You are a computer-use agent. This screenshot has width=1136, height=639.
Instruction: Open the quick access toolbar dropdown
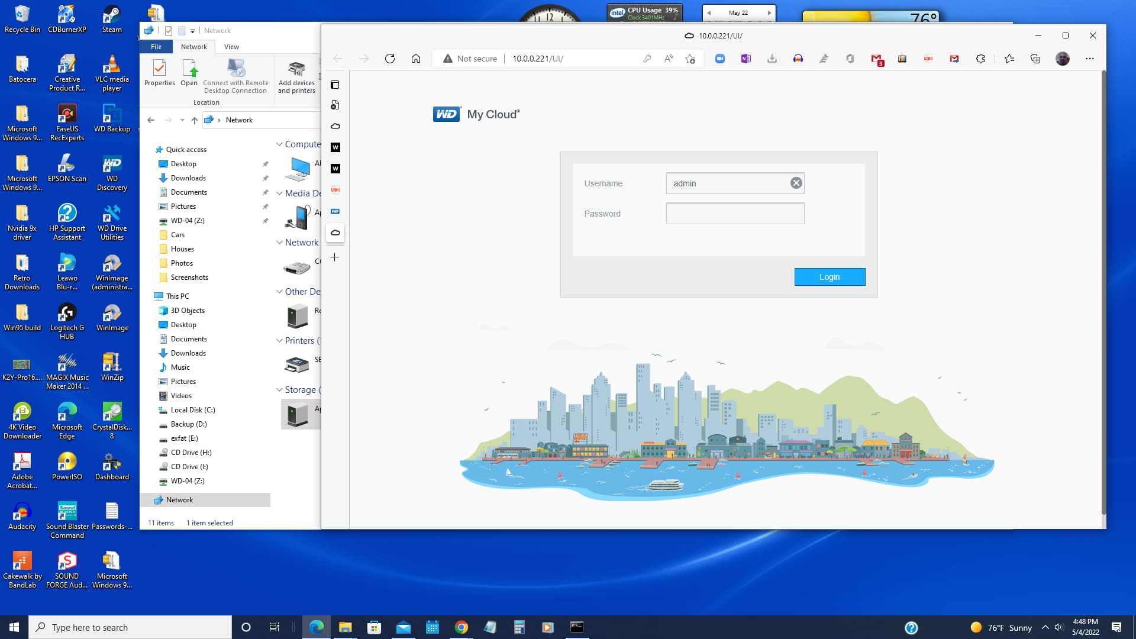pyautogui.click(x=192, y=31)
